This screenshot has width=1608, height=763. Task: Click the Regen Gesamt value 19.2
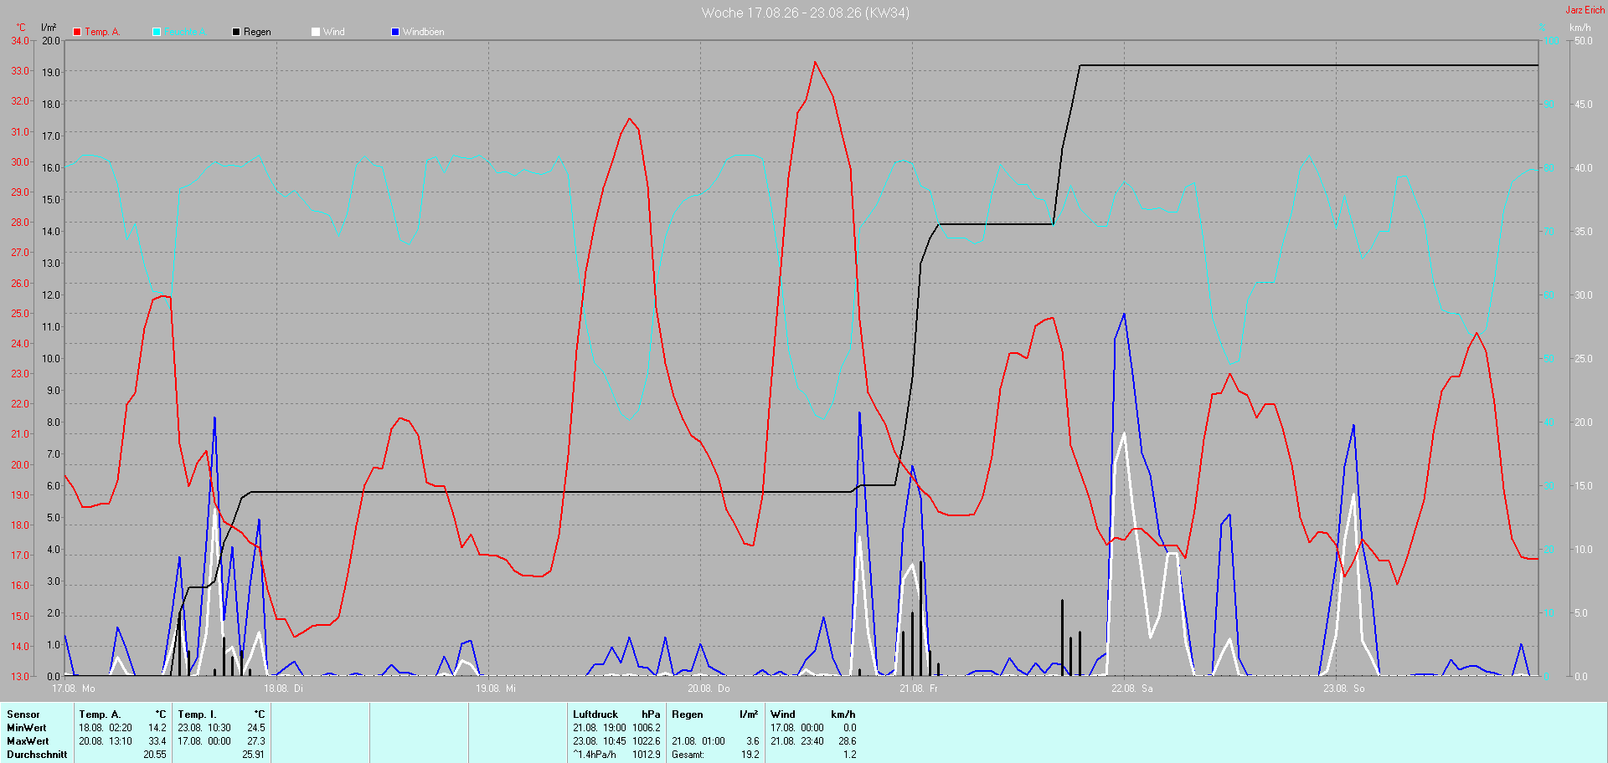[750, 755]
